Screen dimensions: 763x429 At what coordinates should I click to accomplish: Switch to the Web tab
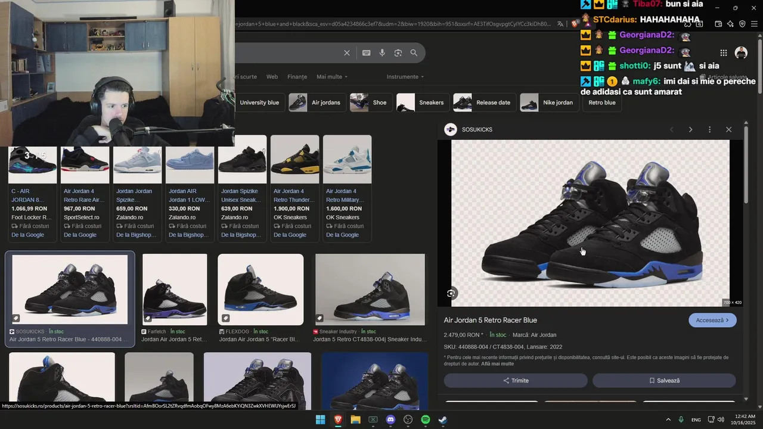click(x=272, y=77)
